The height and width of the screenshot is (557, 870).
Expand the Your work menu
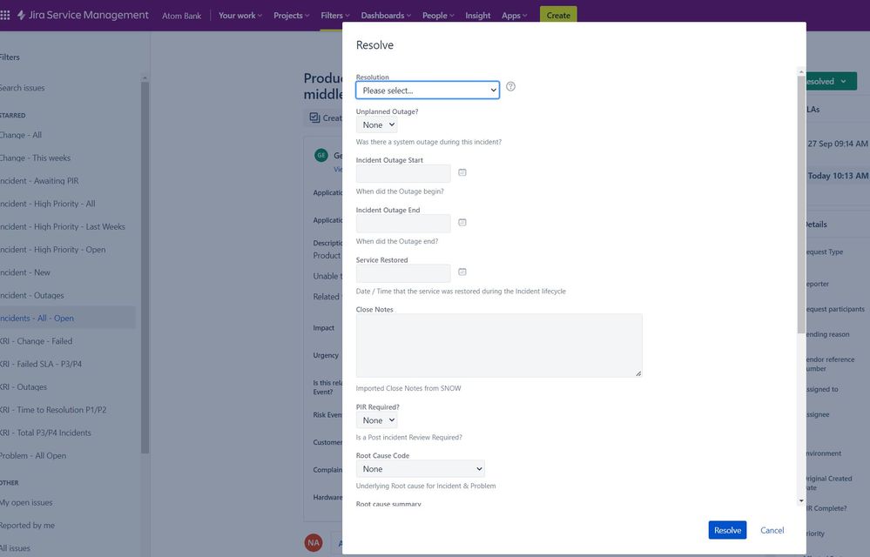[x=240, y=16]
